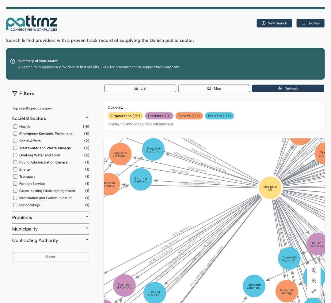Image resolution: width=331 pixels, height=303 pixels.
Task: Collapse the Societal Sectors section
Action: [87, 117]
